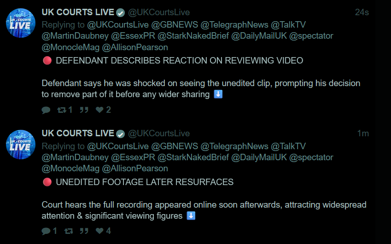Quote the DEFENDANT DESCRIBES REACTION tweet
Viewport: 391px width, 244px height.
coord(84,110)
